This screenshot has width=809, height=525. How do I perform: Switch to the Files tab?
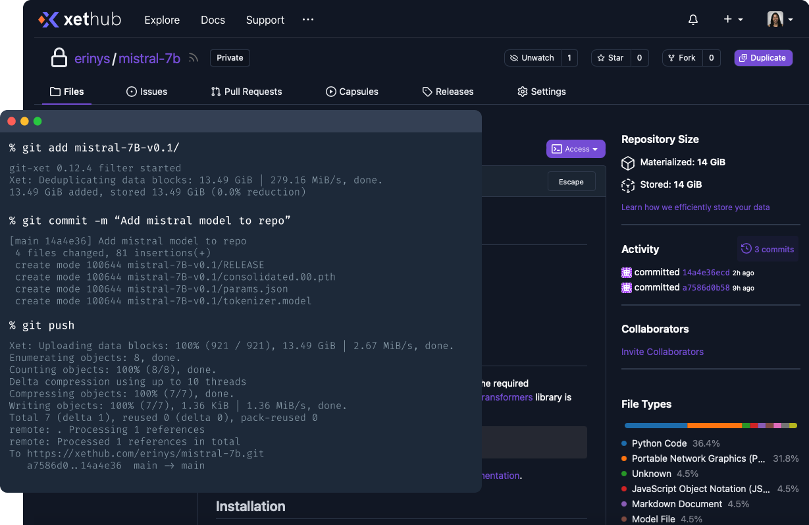click(x=67, y=92)
